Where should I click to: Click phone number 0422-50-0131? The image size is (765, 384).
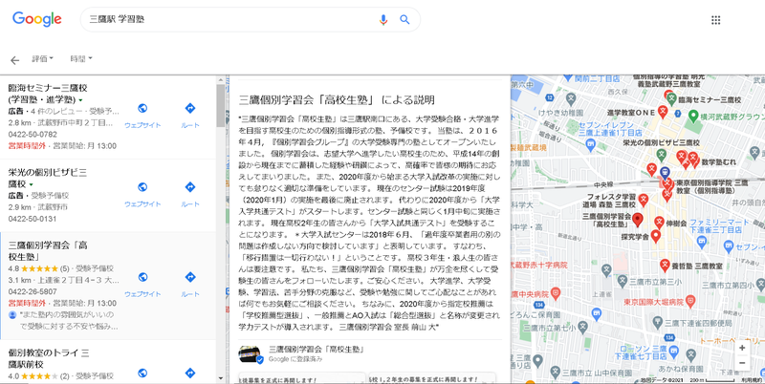(x=33, y=219)
